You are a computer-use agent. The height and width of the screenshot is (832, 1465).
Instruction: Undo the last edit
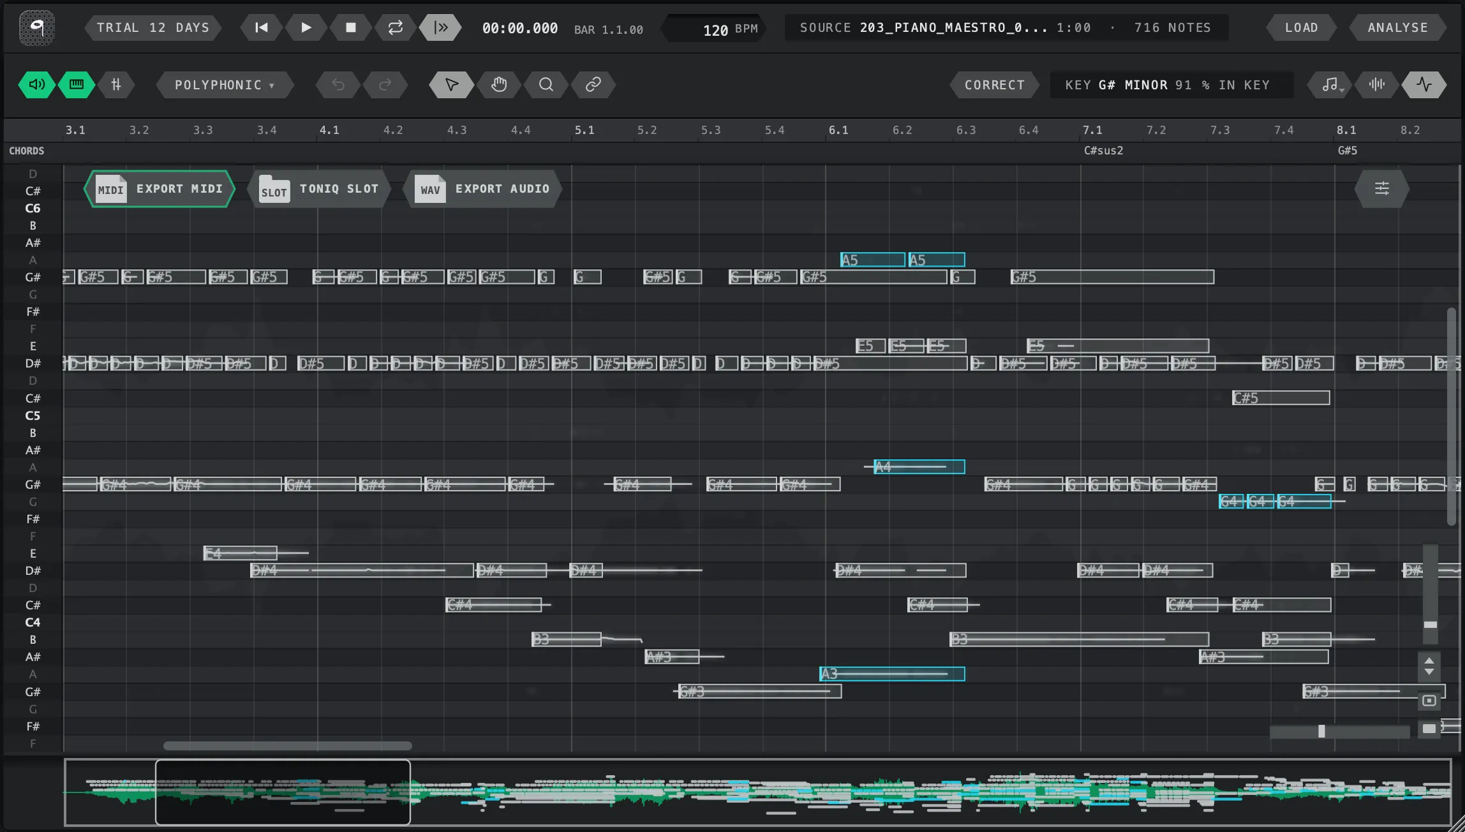338,84
